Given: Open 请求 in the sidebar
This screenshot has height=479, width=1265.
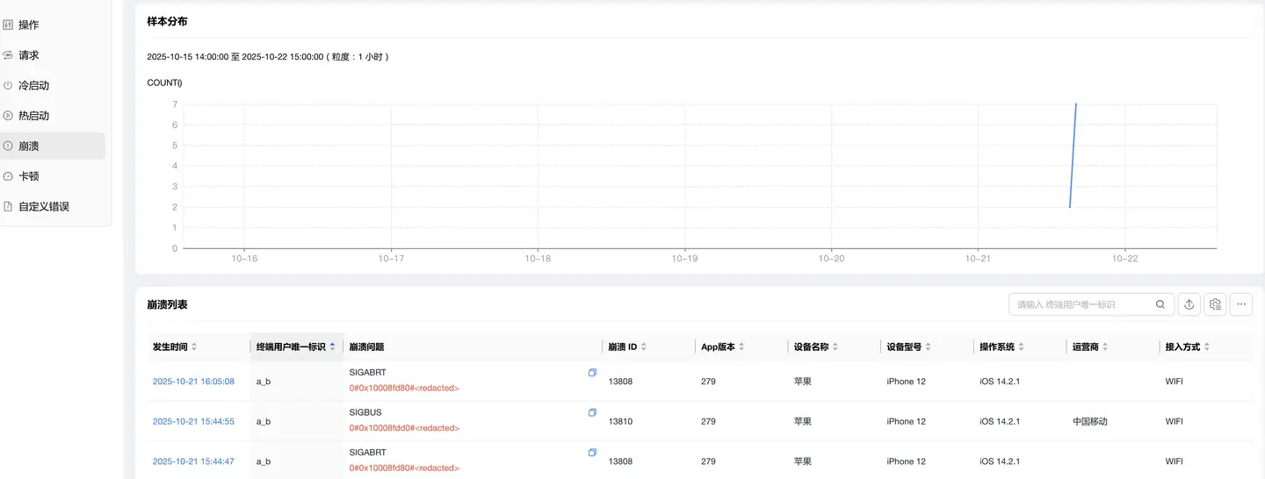Looking at the screenshot, I should (29, 55).
